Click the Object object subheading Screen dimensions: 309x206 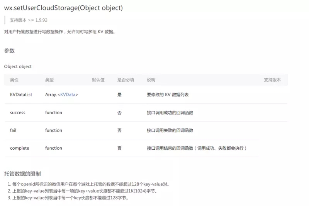click(18, 66)
